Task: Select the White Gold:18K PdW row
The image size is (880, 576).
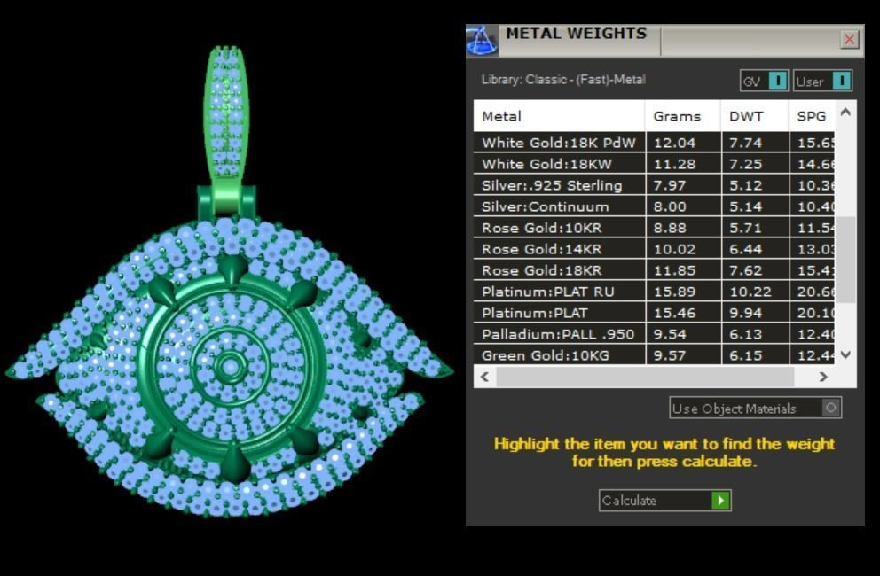Action: (x=655, y=143)
